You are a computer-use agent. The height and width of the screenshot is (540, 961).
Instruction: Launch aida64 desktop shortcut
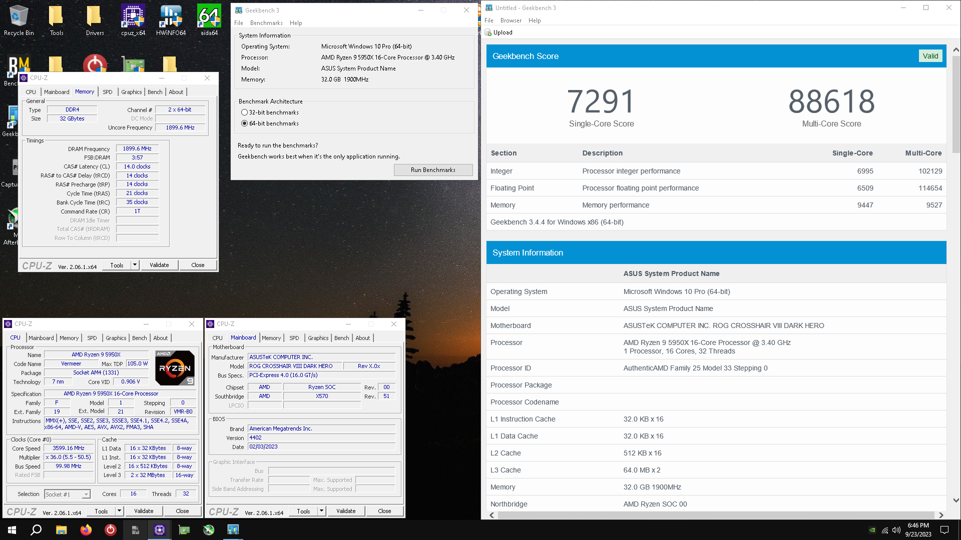209,20
